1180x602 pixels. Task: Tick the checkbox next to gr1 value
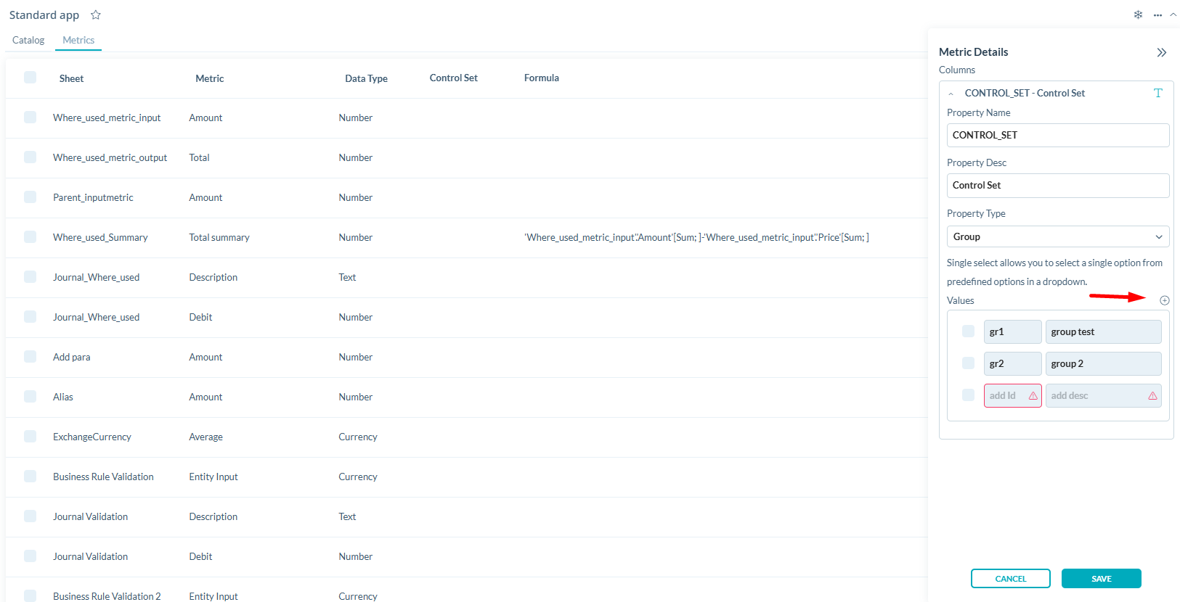tap(968, 331)
